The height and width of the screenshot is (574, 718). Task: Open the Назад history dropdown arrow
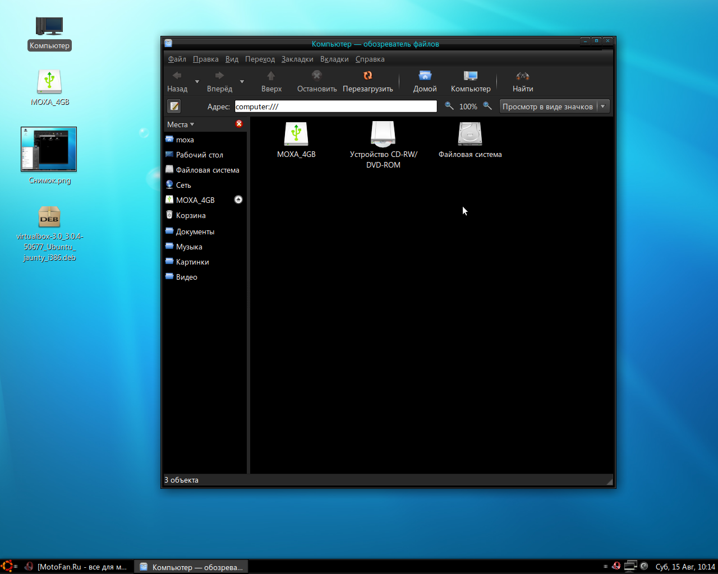pyautogui.click(x=197, y=82)
